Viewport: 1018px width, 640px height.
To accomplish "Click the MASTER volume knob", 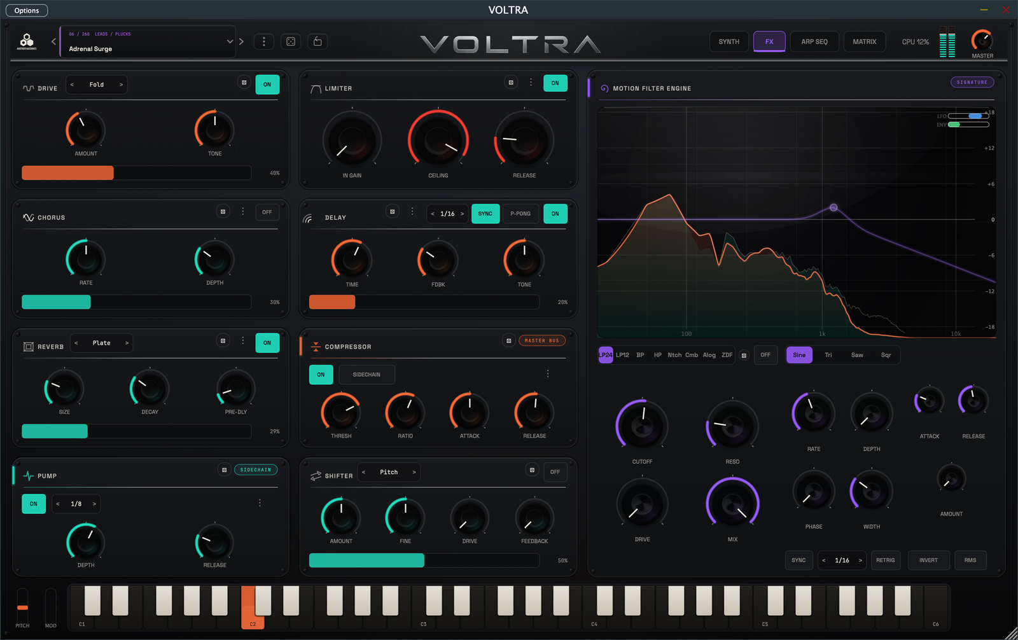I will click(982, 41).
